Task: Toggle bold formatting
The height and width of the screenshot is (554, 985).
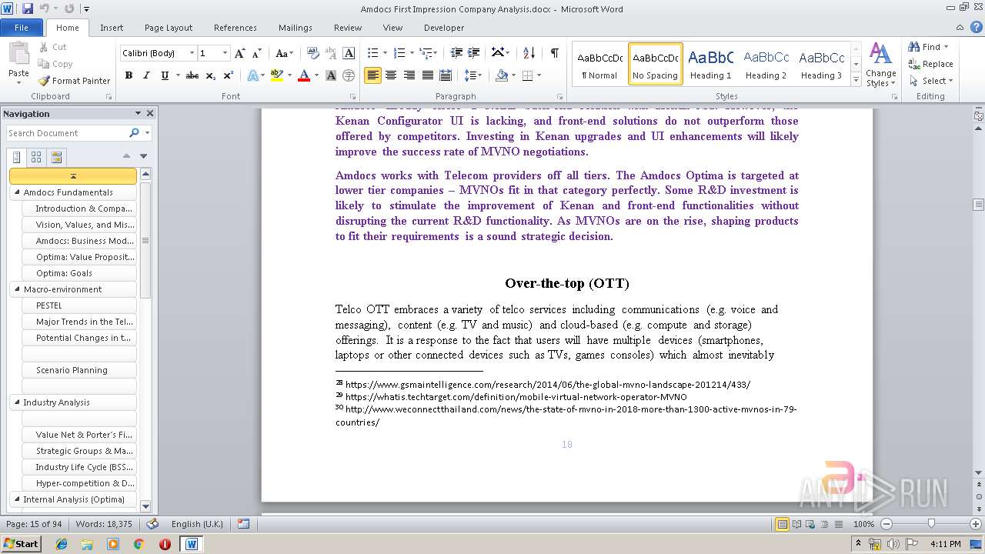Action: pos(129,75)
